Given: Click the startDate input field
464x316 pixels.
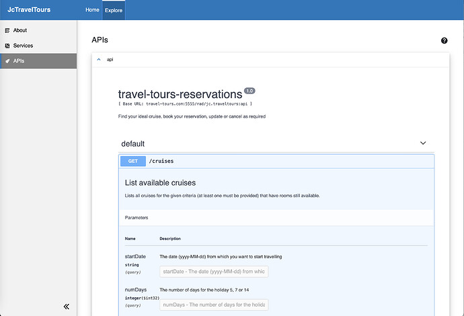Looking at the screenshot, I should pos(214,272).
